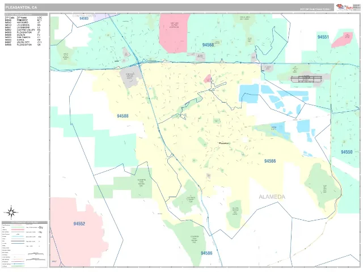Viewport: 363px width, 272px height.
Task: Select the 94566 ZIP label on the map
Action: 270,161
